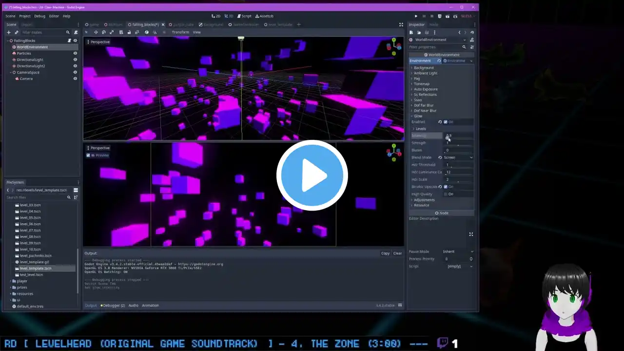Viewport: 624px width, 351px height.
Task: Toggle visibility of the DirectionalLight2 node
Action: (75, 66)
